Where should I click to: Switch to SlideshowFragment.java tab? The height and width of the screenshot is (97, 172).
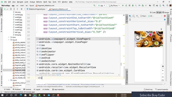pos(37,9)
